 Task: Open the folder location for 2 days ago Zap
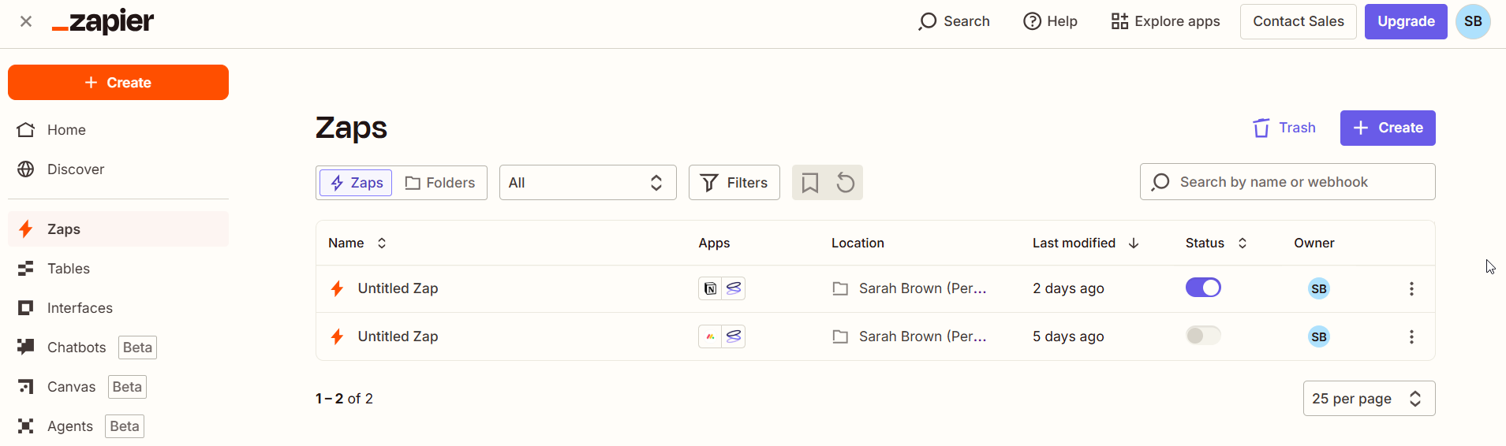click(910, 288)
